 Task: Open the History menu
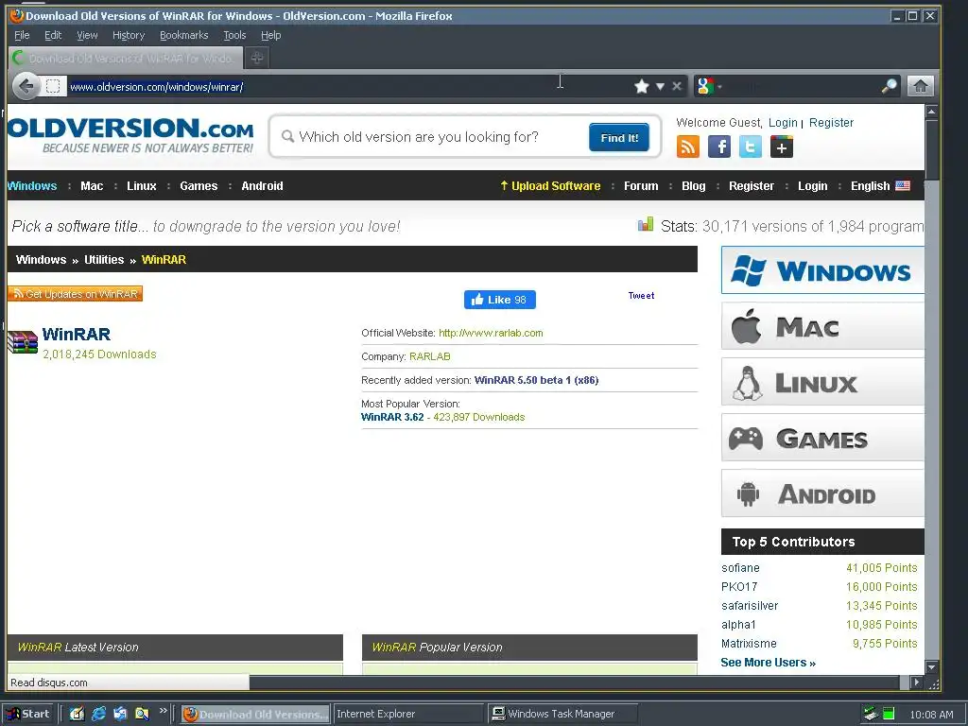[129, 35]
